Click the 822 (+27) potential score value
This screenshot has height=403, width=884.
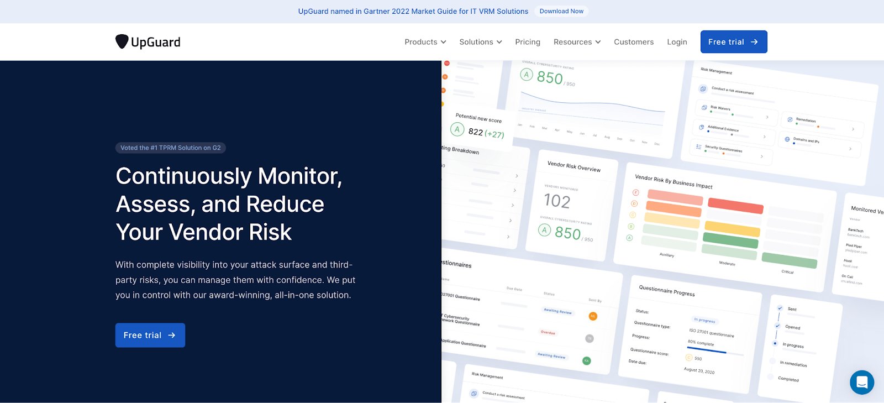[x=486, y=133]
